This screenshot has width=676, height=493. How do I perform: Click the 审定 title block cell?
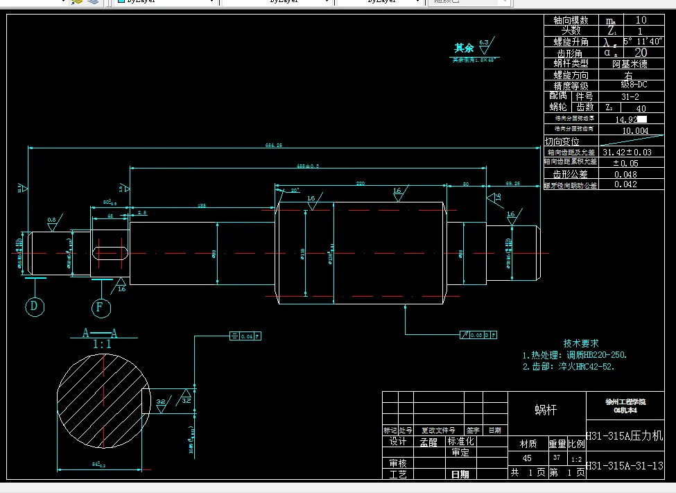click(x=460, y=453)
